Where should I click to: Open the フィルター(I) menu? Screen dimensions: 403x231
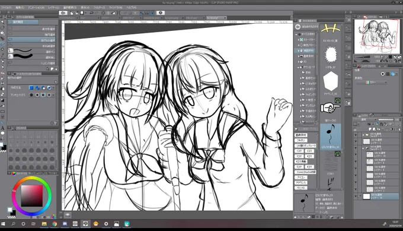click(99, 8)
